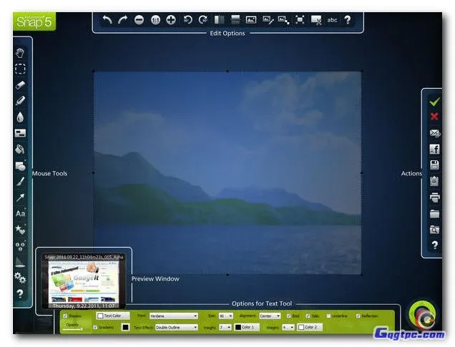Viewport: 455px width, 347px height.
Task: Select the Hand pan tool
Action: [21, 53]
